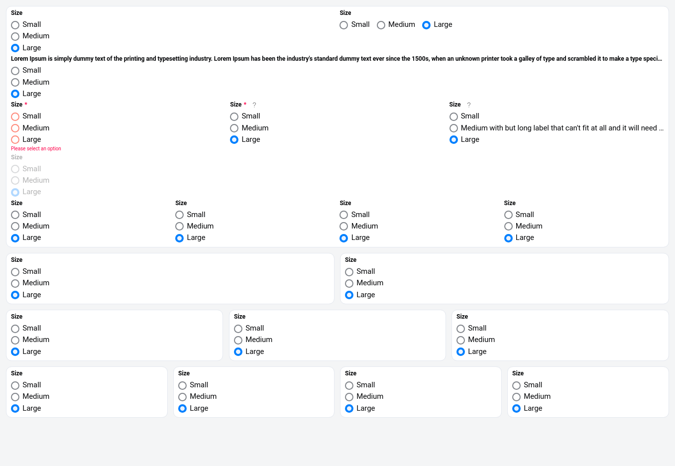Select Medium in the horizontal inline radio group
The image size is (675, 466).
tap(381, 25)
